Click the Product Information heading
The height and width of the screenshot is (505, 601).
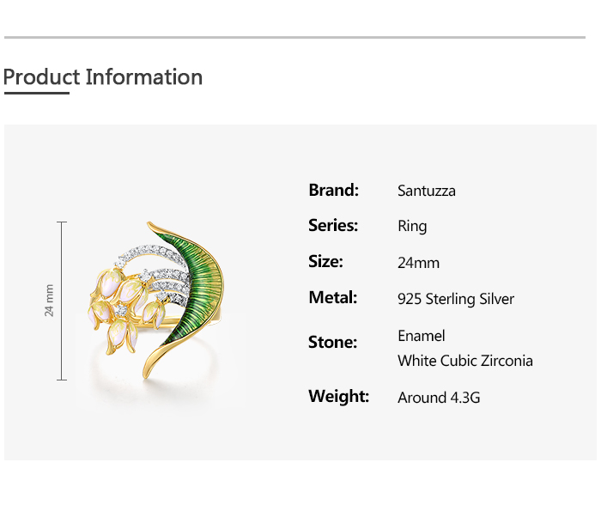pyautogui.click(x=103, y=77)
